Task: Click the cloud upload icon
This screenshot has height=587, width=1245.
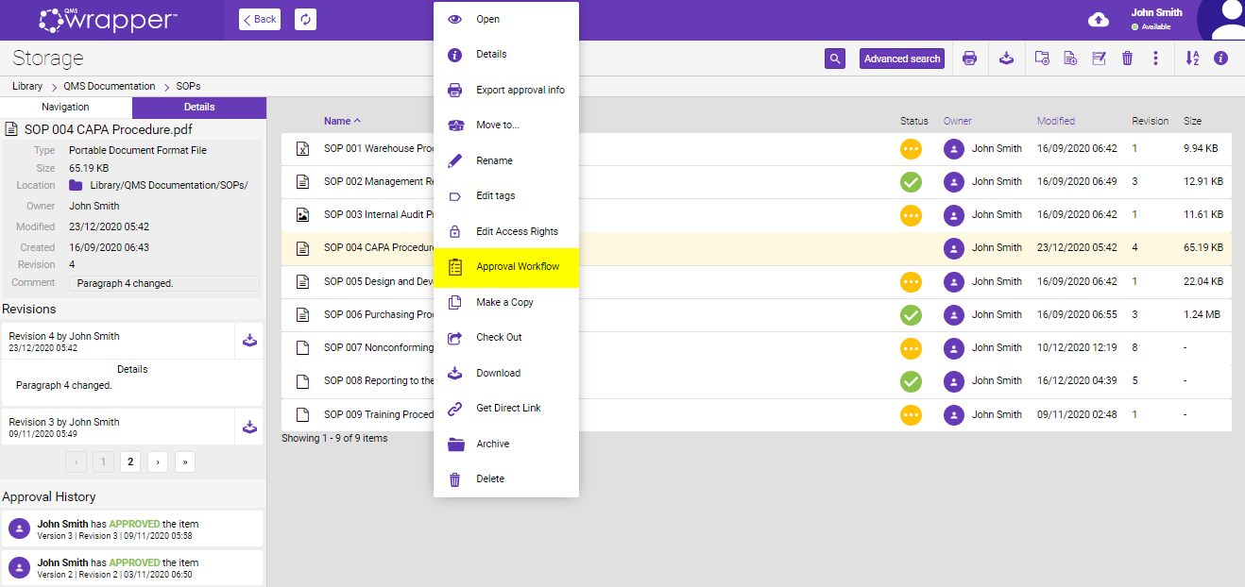Action: 1099,20
